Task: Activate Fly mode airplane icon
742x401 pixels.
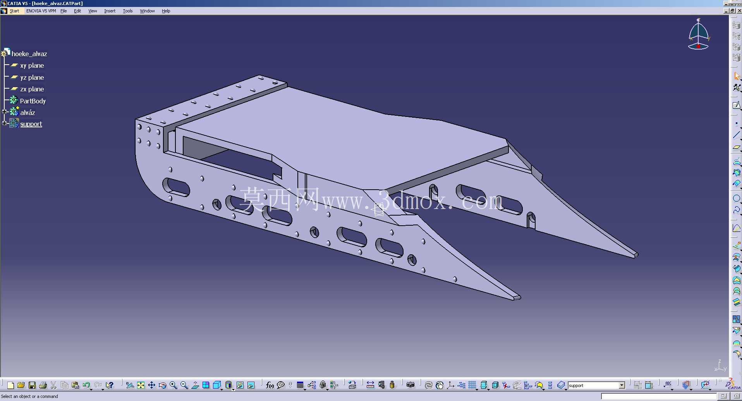Action: (130, 385)
